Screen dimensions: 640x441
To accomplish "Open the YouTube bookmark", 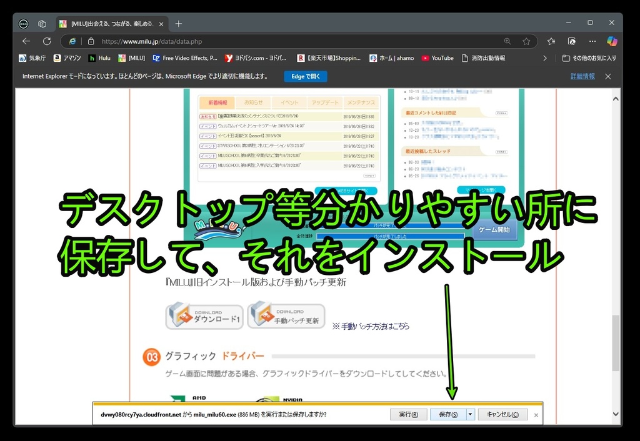I will 437,58.
